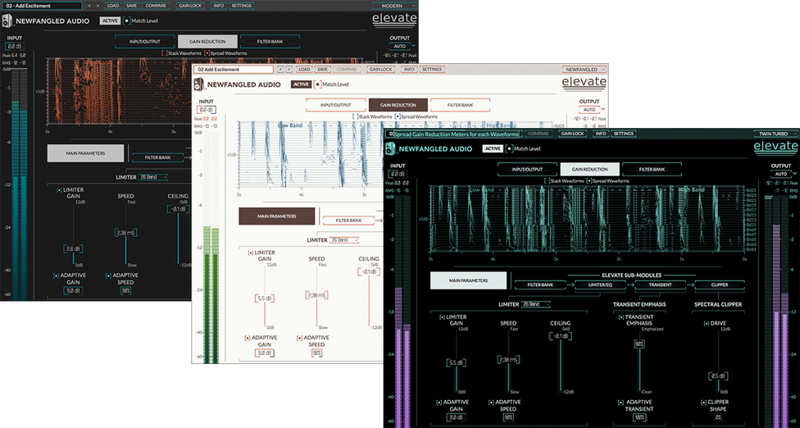This screenshot has width=800, height=428.
Task: Click SETTINGS in the Twin Turbo window
Action: pyautogui.click(x=623, y=134)
